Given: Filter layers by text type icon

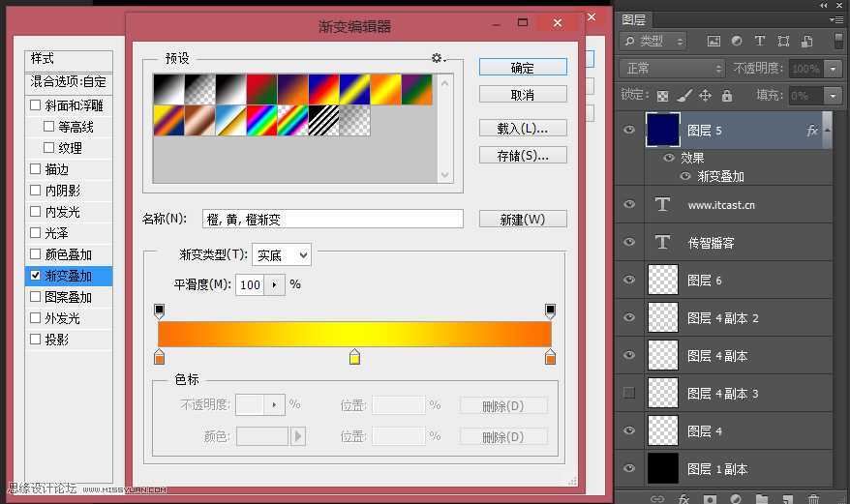Looking at the screenshot, I should point(759,41).
